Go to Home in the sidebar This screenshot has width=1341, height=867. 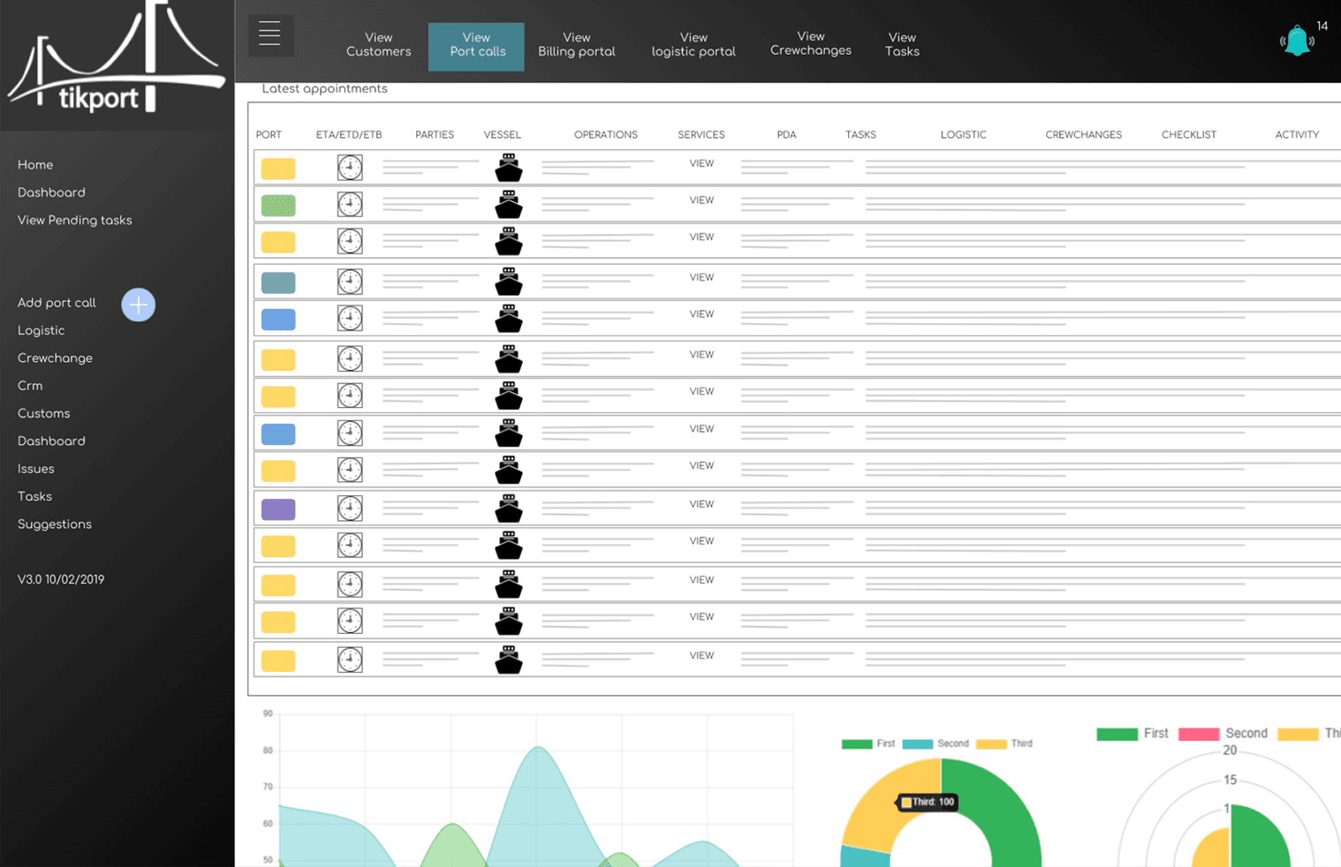point(35,165)
